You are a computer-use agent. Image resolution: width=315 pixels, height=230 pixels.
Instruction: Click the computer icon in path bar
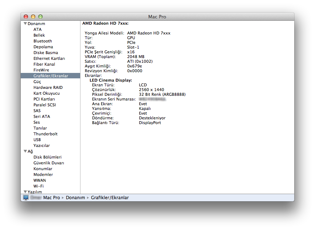(x=26, y=198)
